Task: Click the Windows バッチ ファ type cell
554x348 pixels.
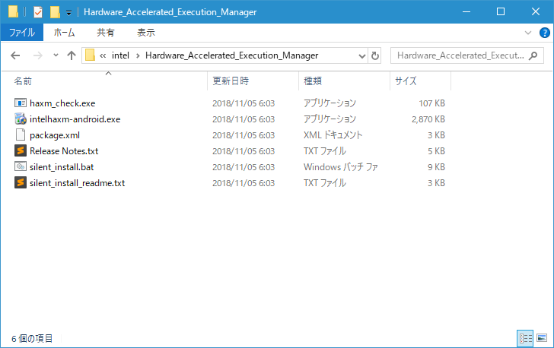Action: 341,166
